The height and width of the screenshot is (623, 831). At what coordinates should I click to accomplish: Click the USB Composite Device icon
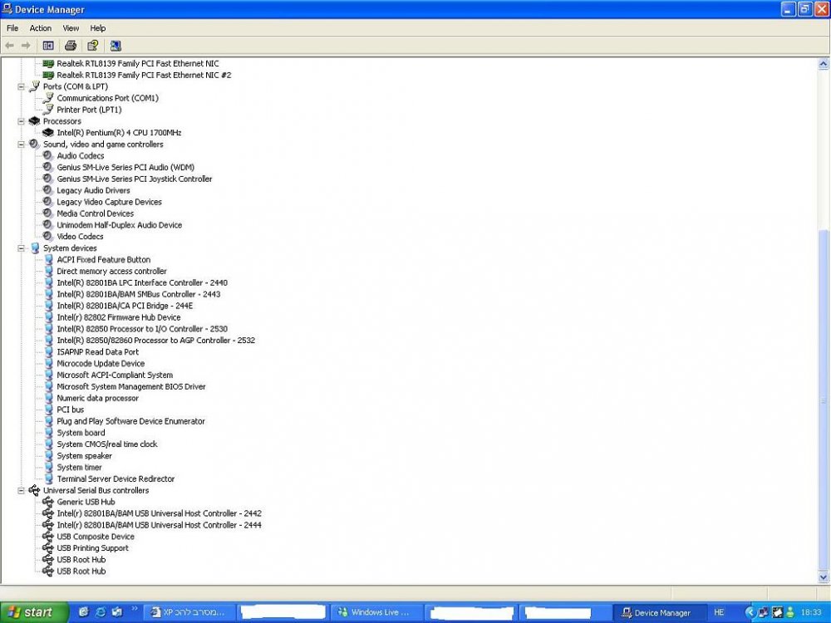(x=48, y=537)
